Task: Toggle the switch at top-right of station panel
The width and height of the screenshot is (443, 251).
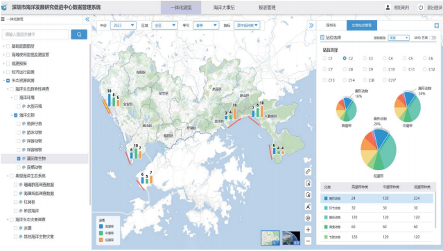Action: point(433,37)
